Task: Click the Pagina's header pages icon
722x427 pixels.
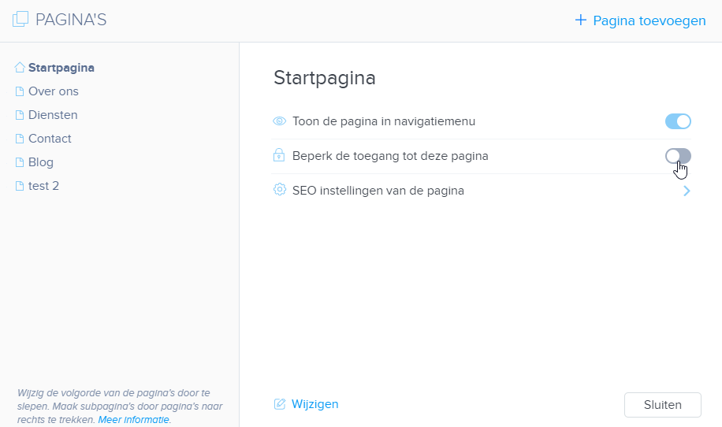Action: click(20, 20)
